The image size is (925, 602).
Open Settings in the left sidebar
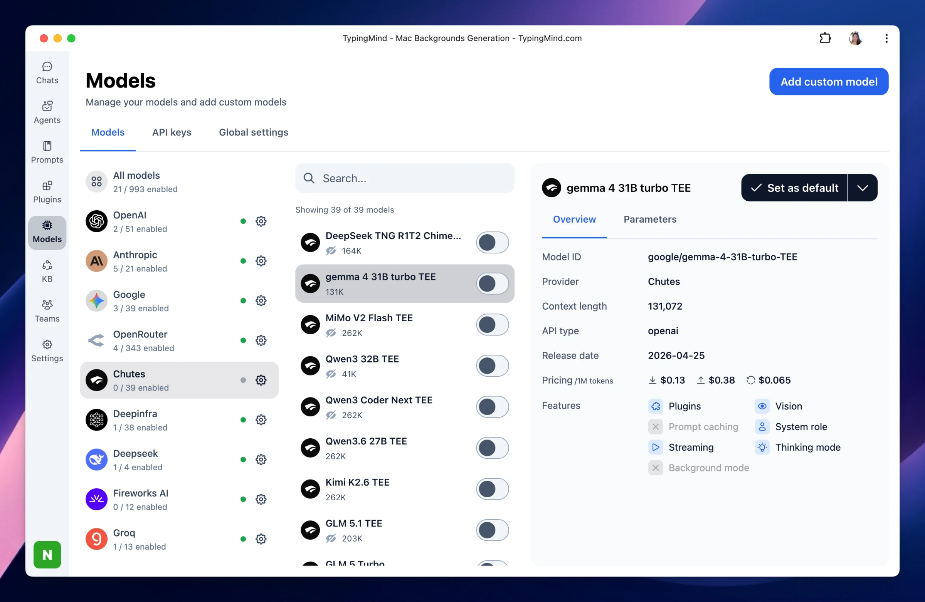coord(47,351)
